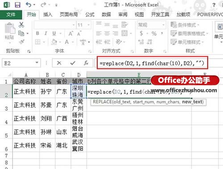Switch to the 公式 Formulas tab
This screenshot has height=169, width=223.
coord(90,15)
